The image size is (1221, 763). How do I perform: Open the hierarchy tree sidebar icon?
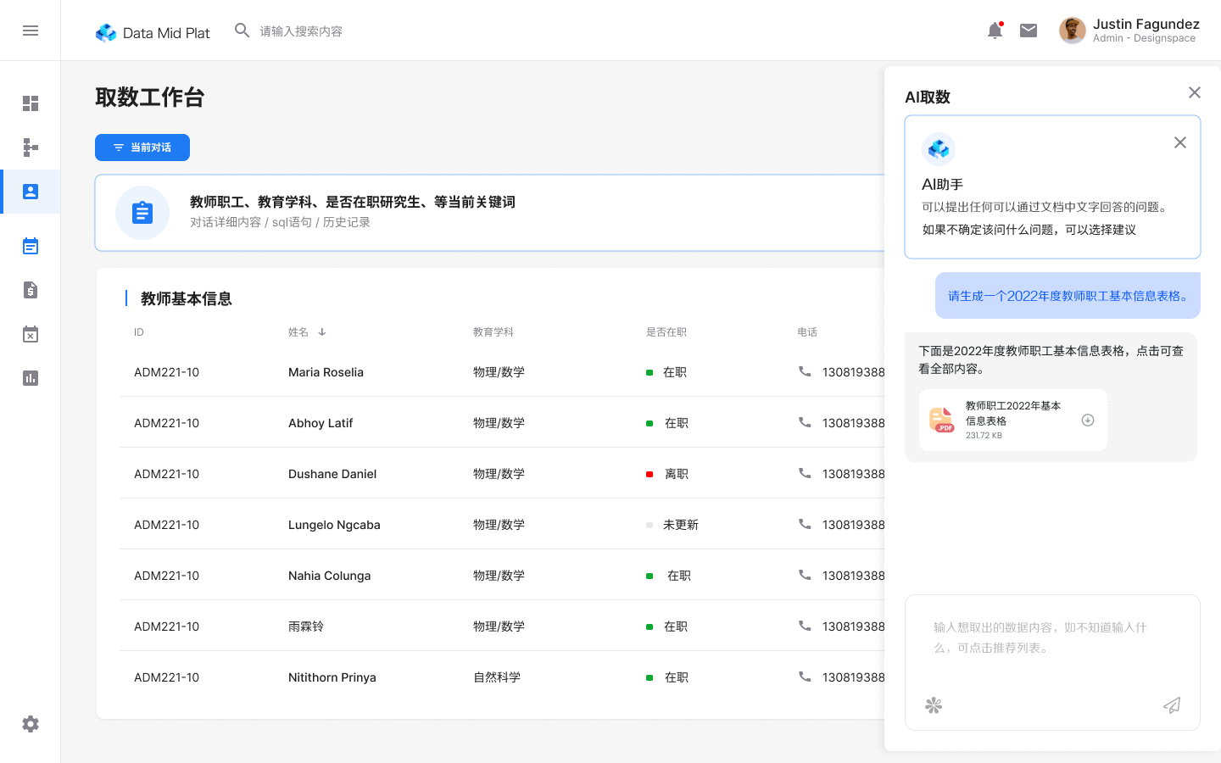(x=31, y=148)
